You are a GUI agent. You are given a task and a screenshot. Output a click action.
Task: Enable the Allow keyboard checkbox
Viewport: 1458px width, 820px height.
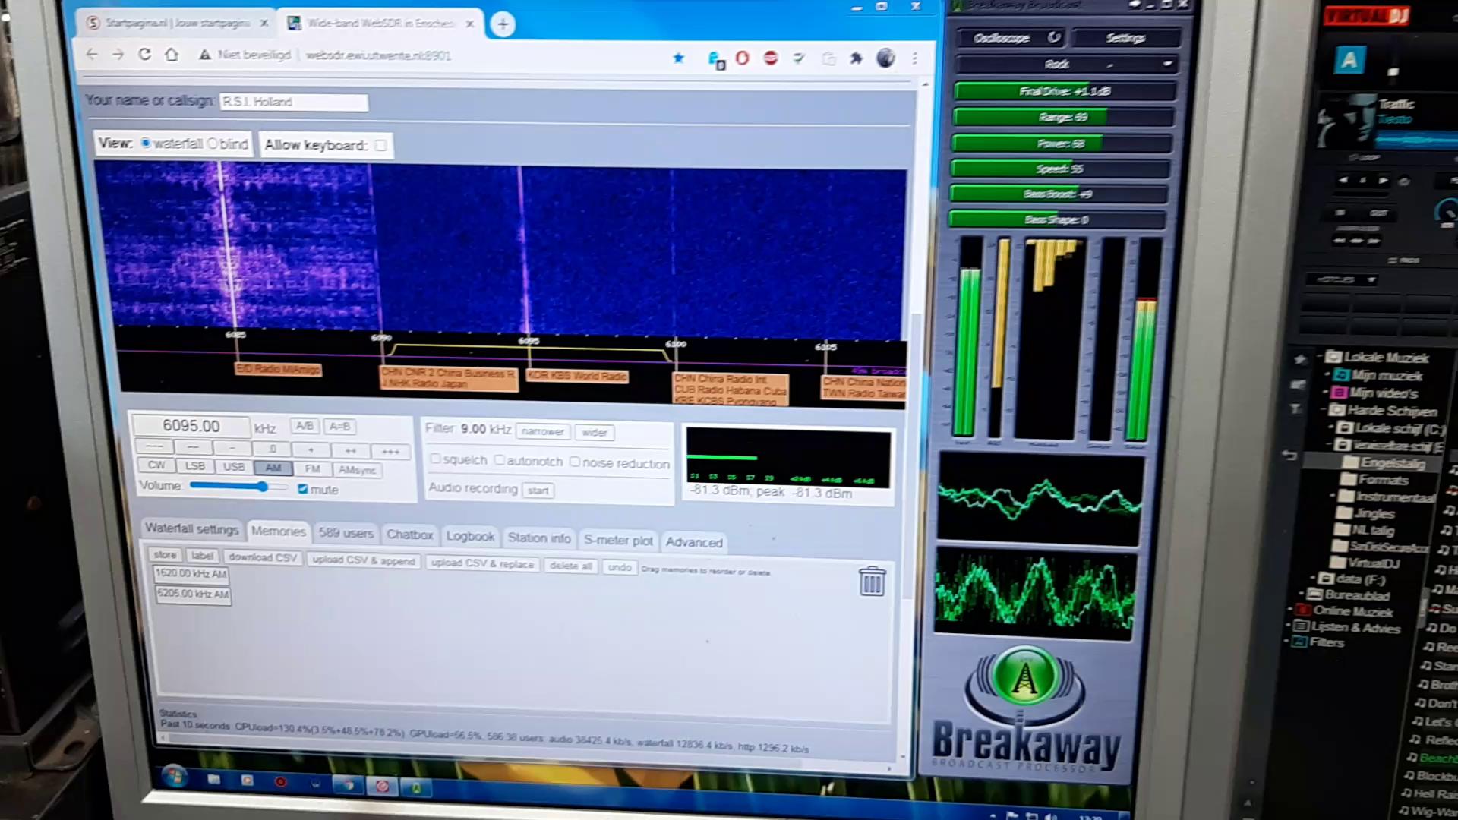(380, 145)
